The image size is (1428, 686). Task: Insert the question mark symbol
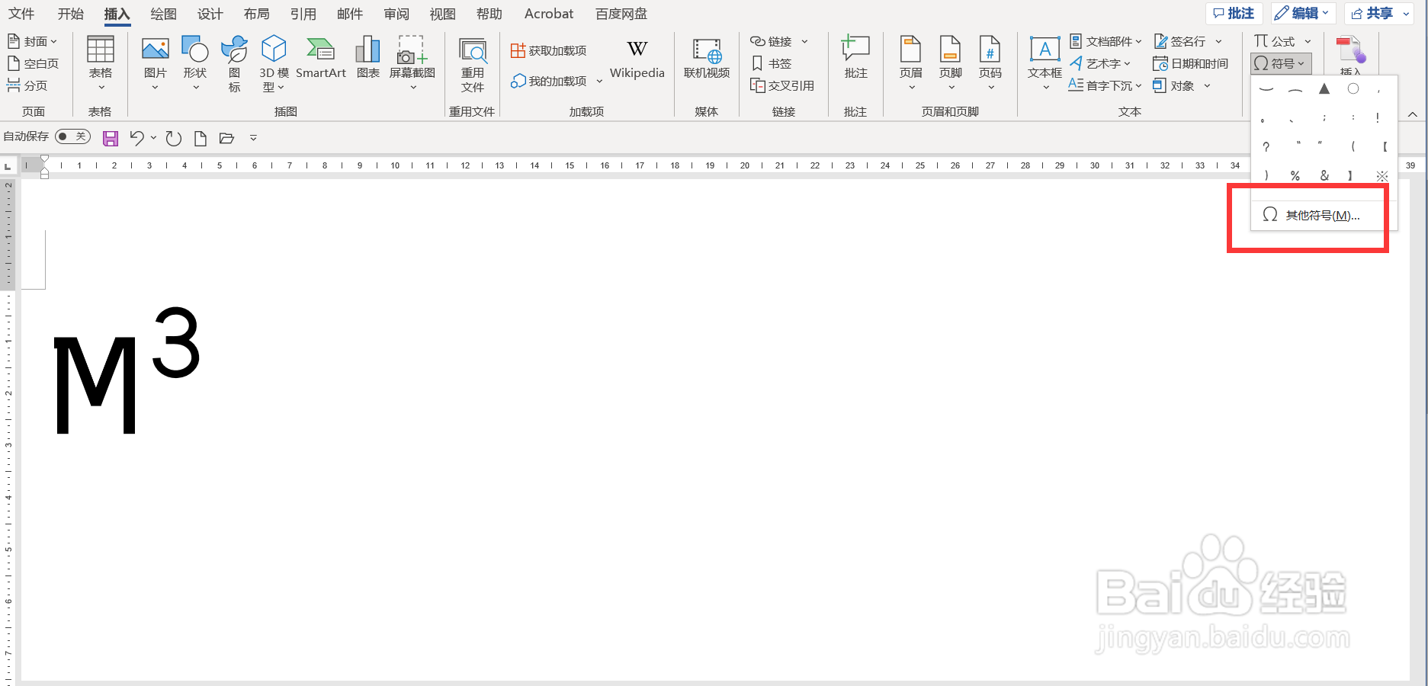click(1266, 147)
